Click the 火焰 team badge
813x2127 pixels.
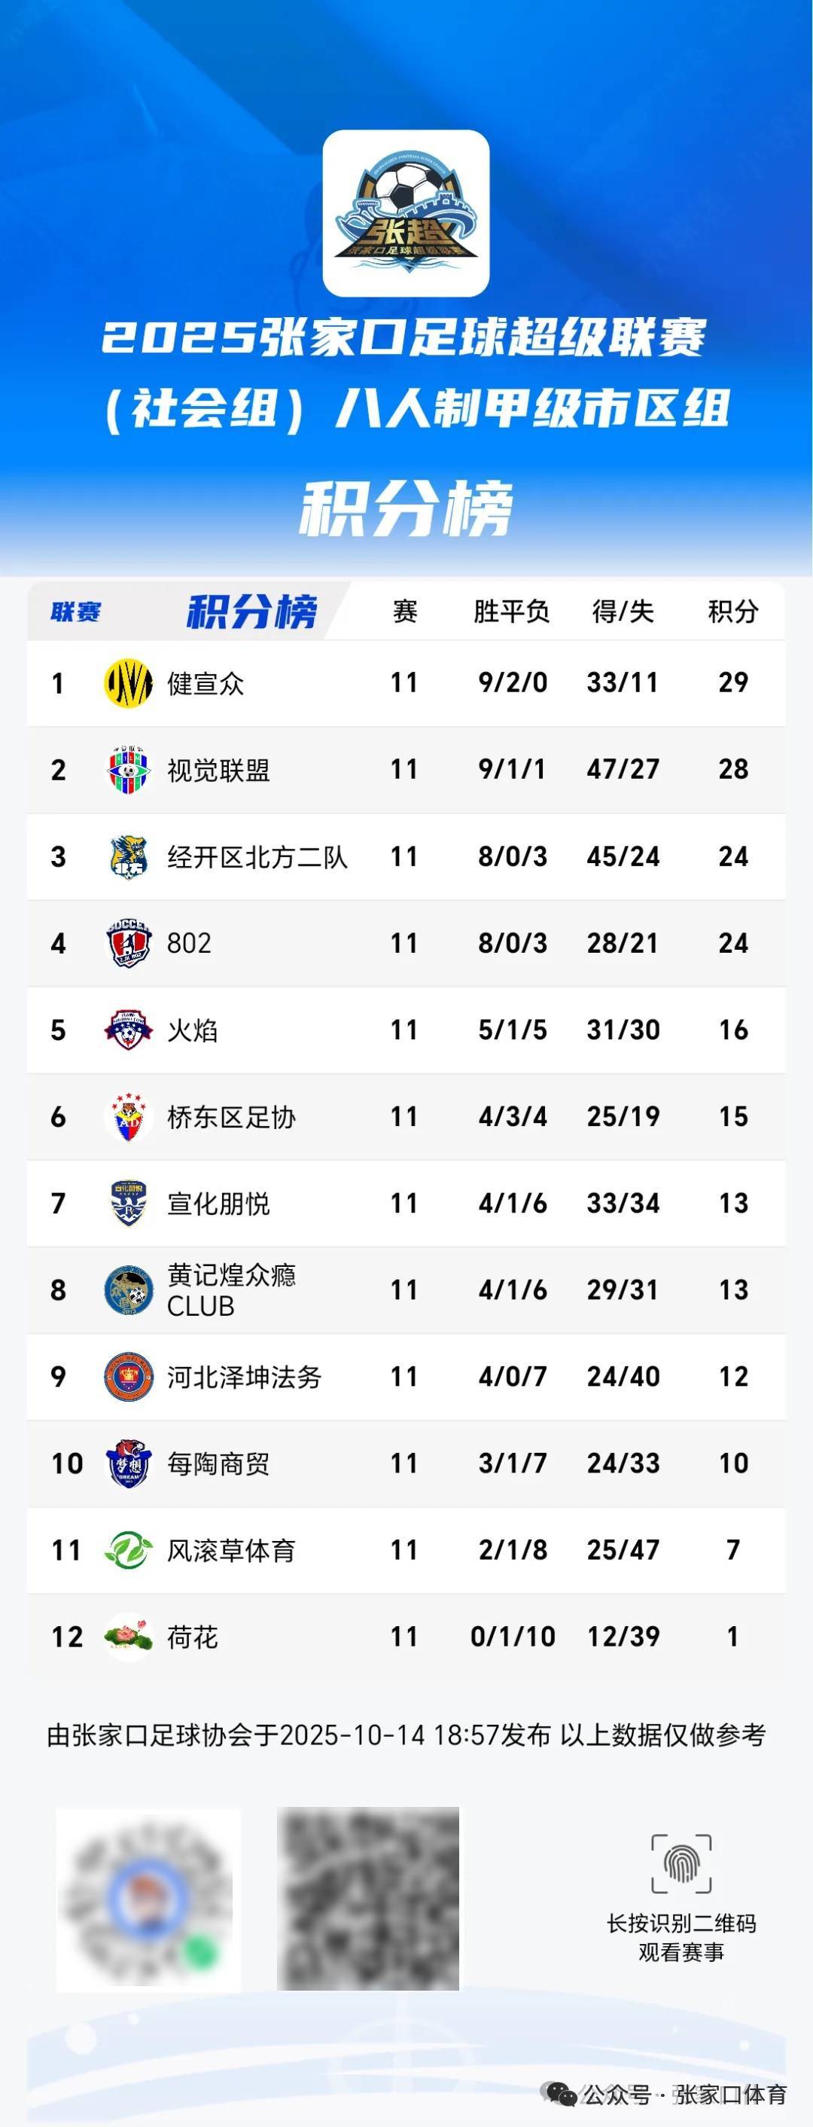coord(129,1030)
